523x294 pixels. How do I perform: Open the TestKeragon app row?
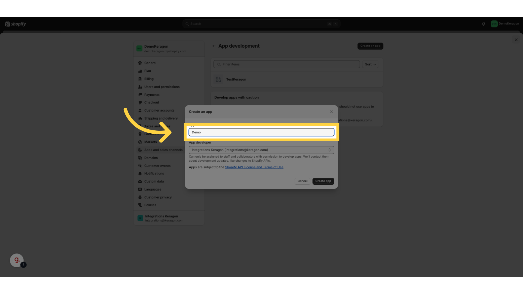[297, 79]
